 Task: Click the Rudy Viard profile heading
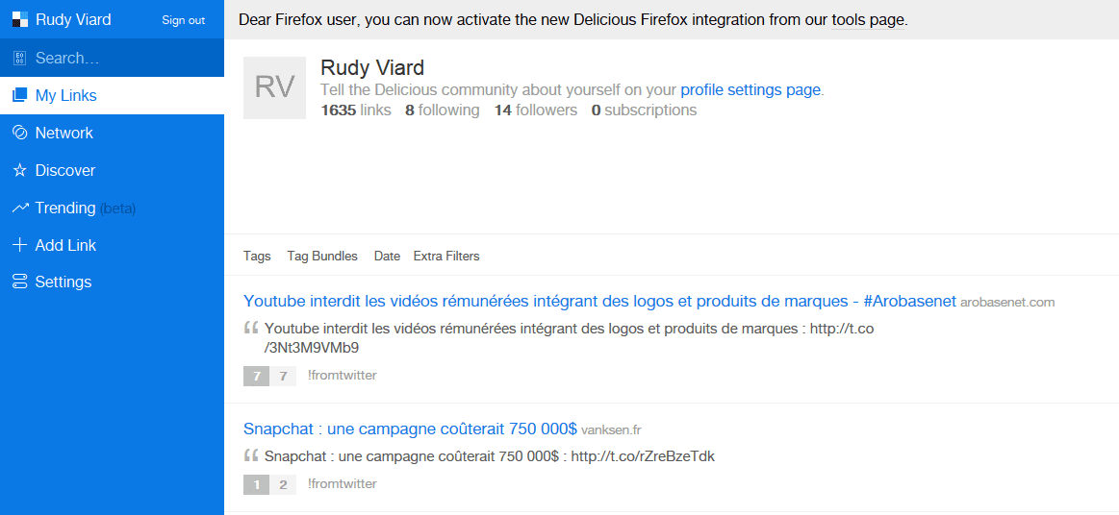pos(372,67)
